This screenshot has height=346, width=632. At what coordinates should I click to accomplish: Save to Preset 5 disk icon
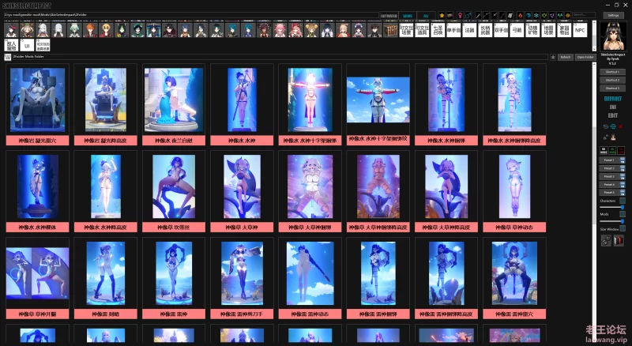tap(623, 193)
